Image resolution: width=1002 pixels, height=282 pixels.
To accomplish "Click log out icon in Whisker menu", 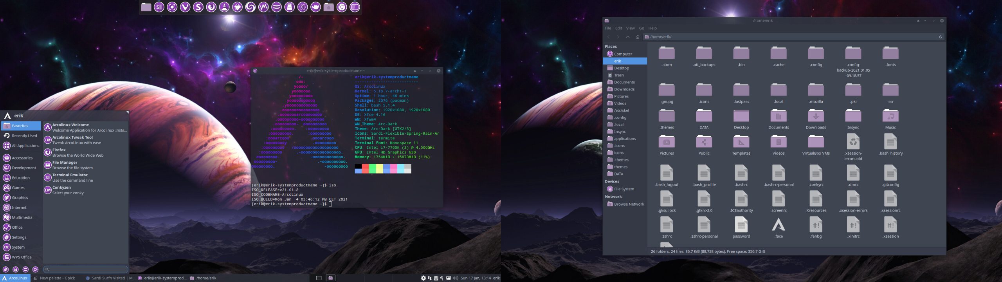I will coord(35,269).
